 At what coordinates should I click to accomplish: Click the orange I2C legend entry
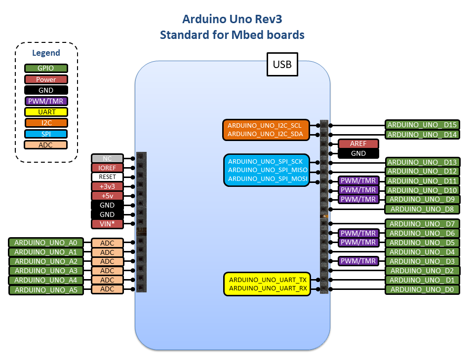[46, 123]
